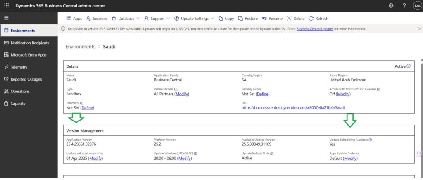The image size is (423, 180).
Task: Select Application Version 25.4.29661.32376 text
Action: [81, 144]
